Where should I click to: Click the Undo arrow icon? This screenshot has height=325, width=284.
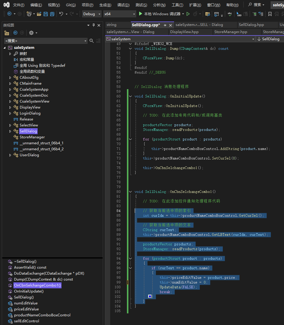[61, 14]
